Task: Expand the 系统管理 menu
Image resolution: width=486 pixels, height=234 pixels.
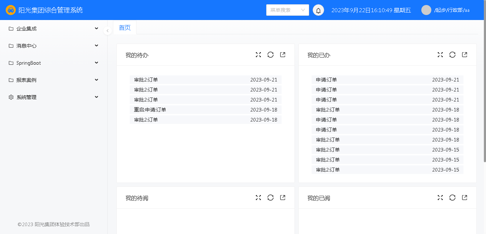Action: point(54,97)
